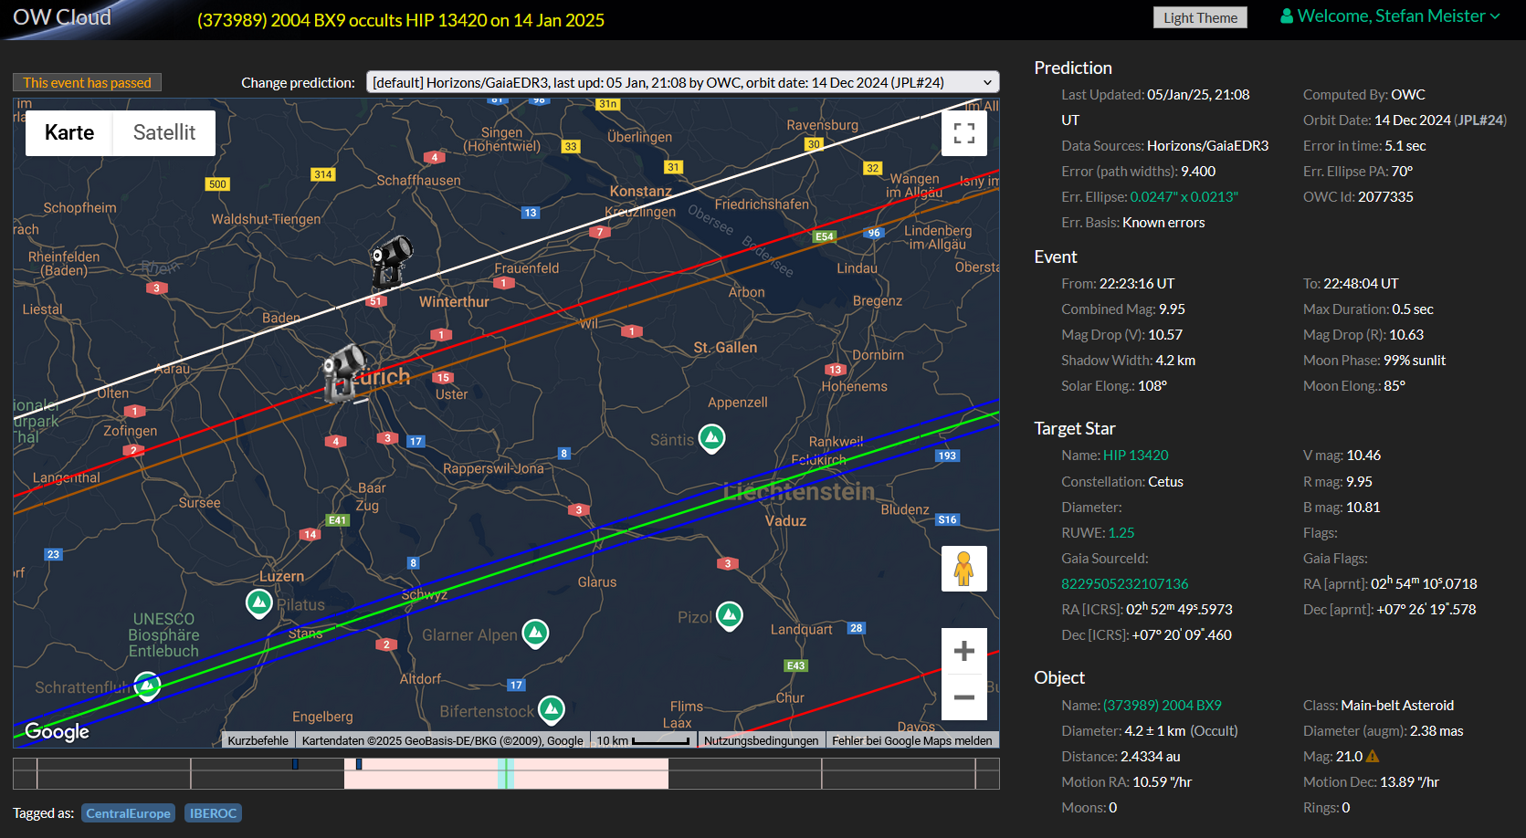Click the Luzern label on map
This screenshot has width=1526, height=838.
click(x=281, y=577)
